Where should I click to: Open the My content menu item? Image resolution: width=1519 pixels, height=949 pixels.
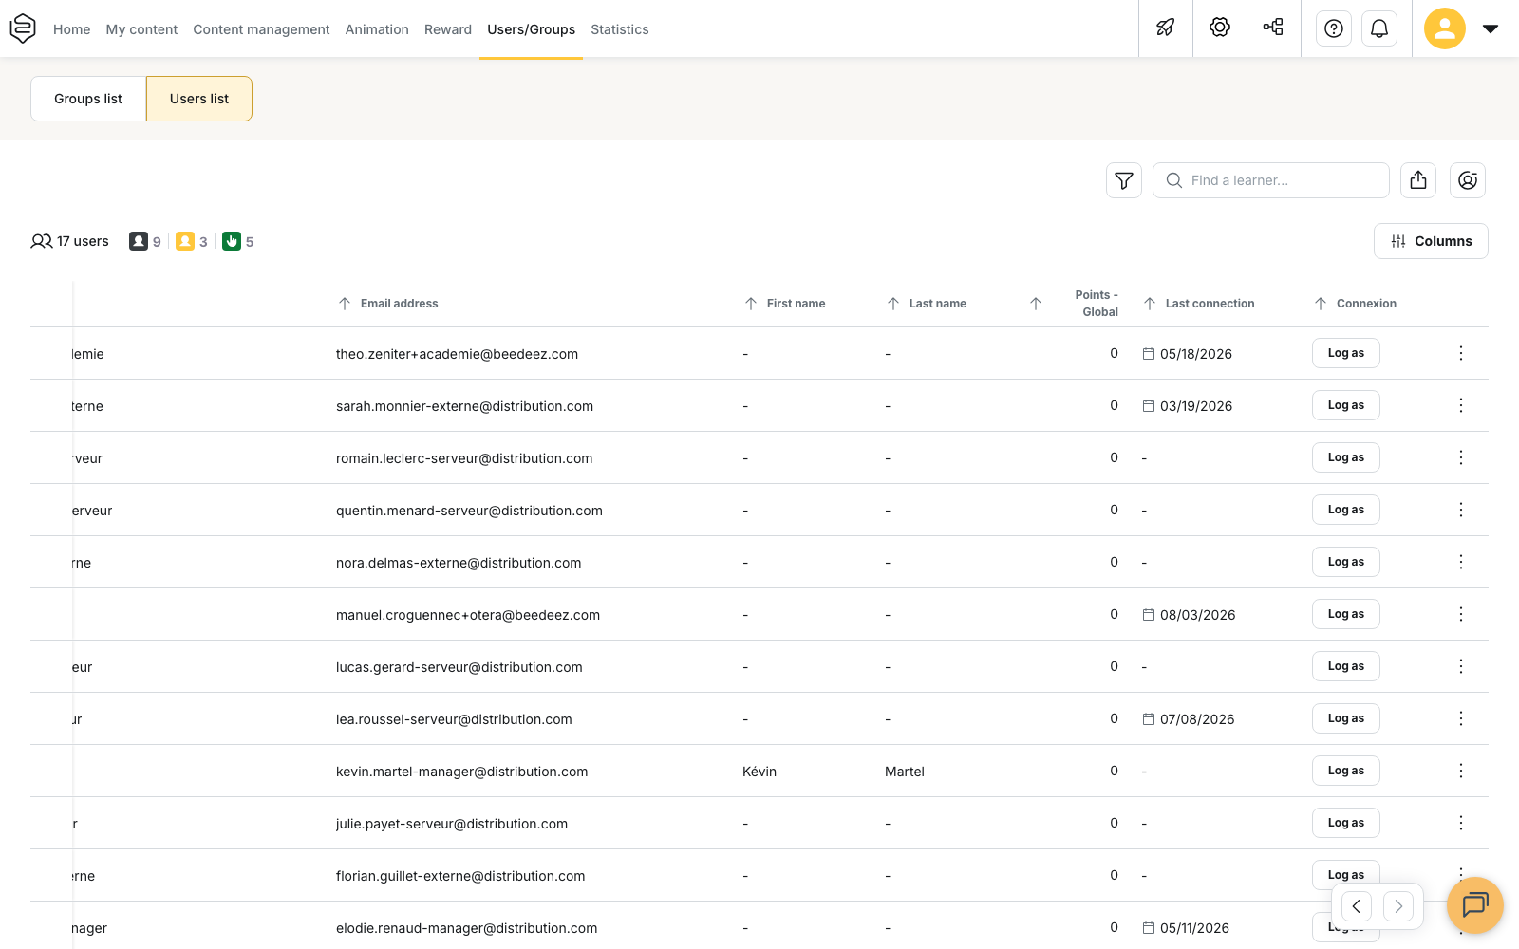[141, 29]
